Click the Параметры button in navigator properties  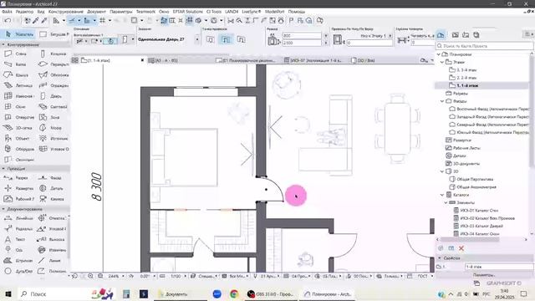click(484, 275)
